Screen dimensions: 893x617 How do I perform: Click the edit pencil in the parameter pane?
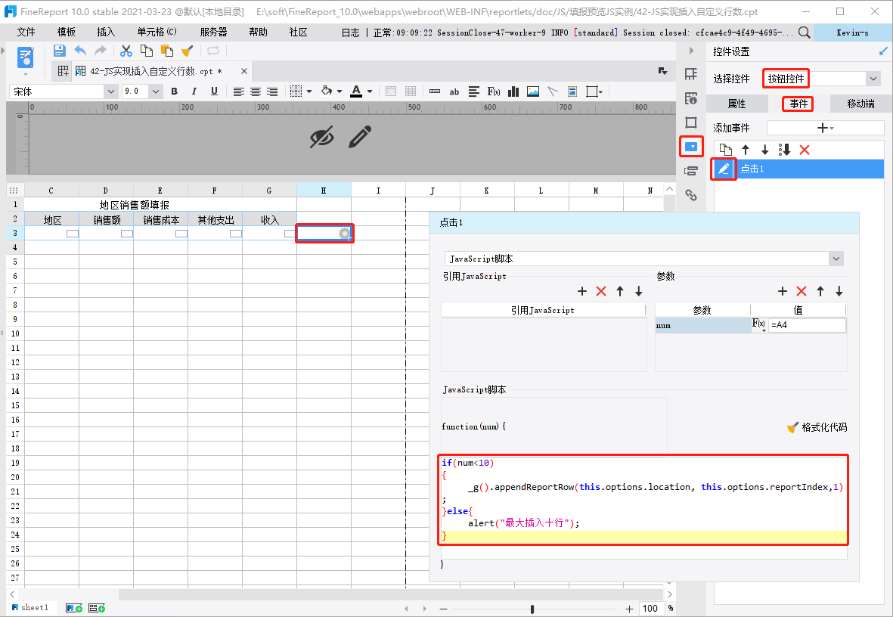pyautogui.click(x=359, y=138)
